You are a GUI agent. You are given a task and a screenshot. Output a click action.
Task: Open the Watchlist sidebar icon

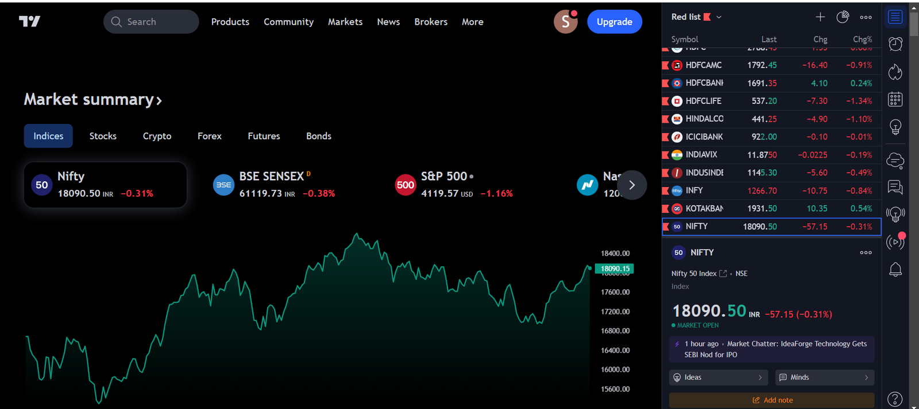point(895,17)
